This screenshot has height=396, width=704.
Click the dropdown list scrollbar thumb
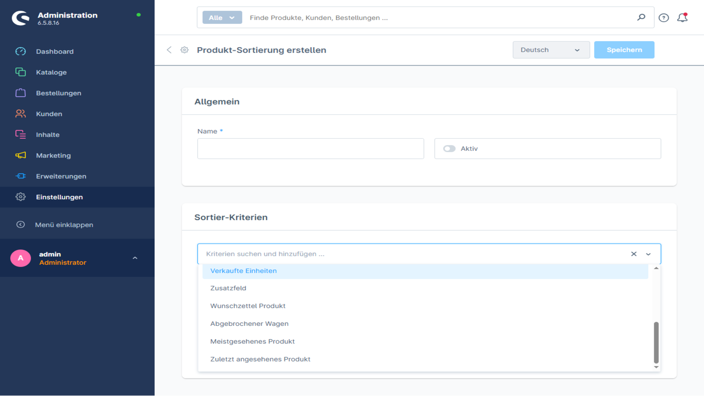click(656, 342)
